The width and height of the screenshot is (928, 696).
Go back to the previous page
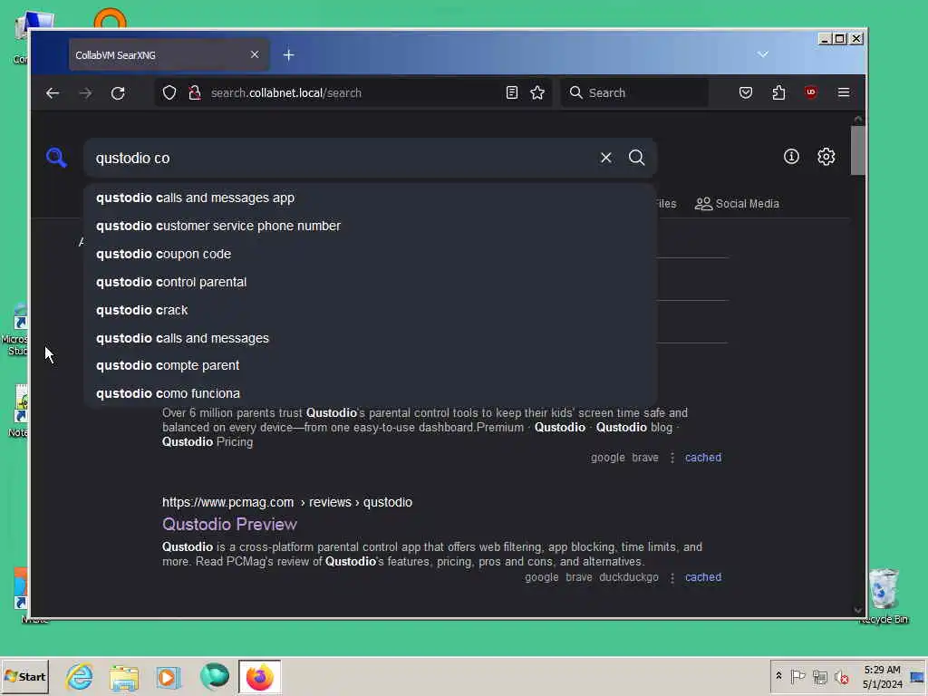point(53,93)
